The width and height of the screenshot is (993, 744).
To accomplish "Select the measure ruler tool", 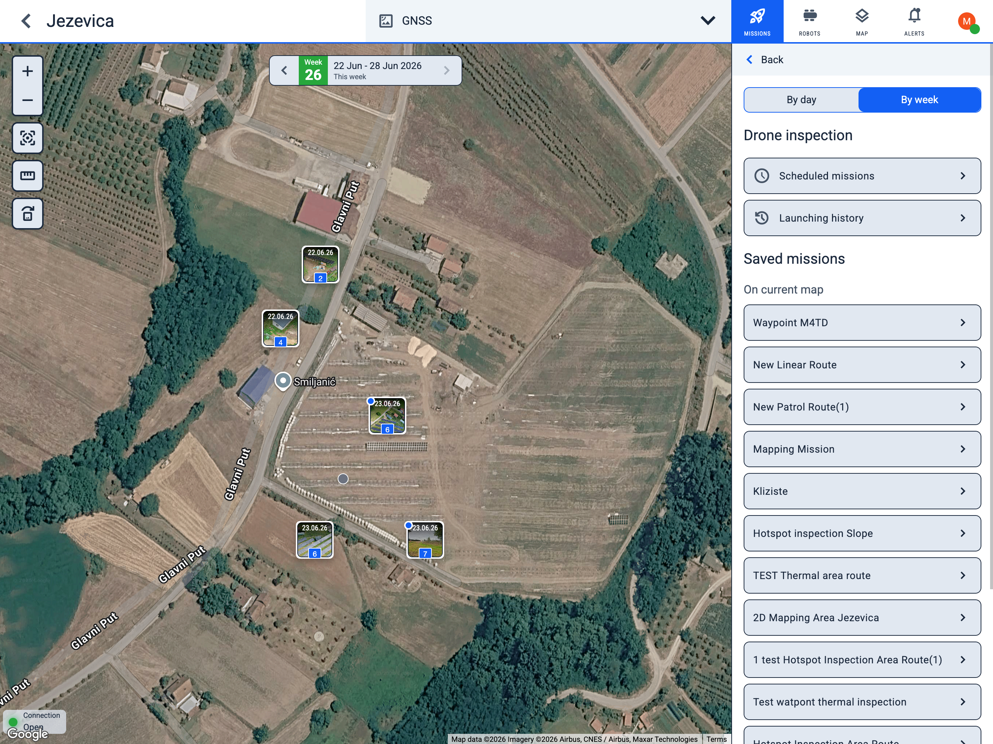I will pyautogui.click(x=27, y=176).
